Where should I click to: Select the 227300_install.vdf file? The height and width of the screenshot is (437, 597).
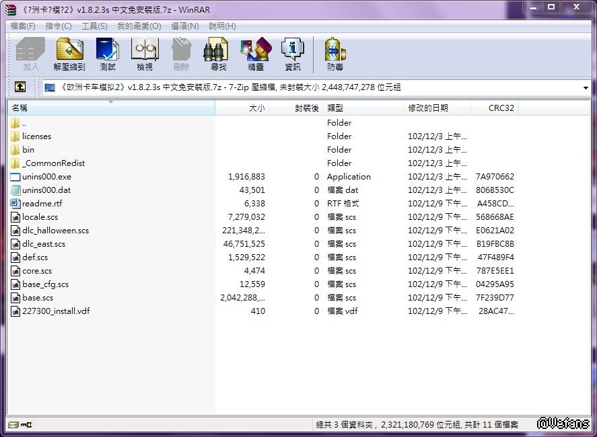coord(55,311)
